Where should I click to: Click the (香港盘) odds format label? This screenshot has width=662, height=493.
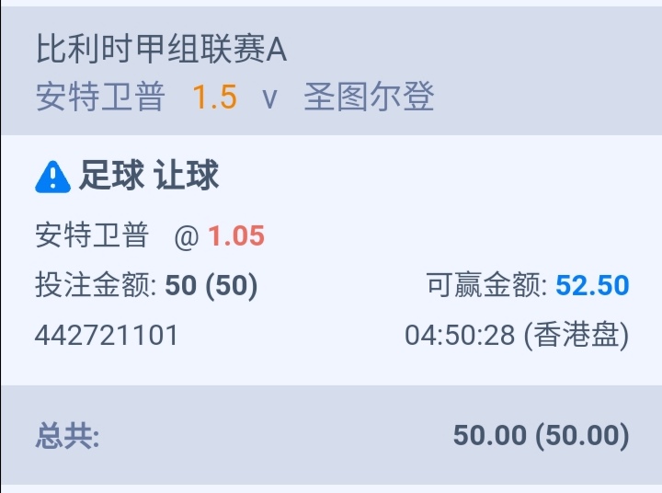pyautogui.click(x=576, y=336)
